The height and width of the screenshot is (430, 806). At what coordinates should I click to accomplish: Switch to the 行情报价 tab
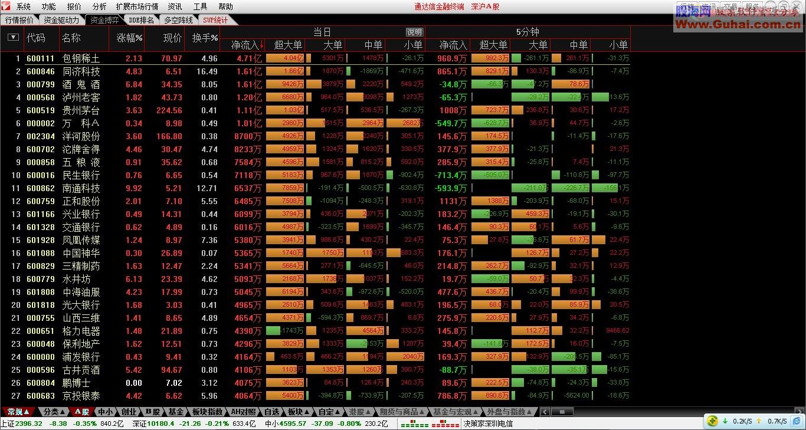click(x=19, y=19)
